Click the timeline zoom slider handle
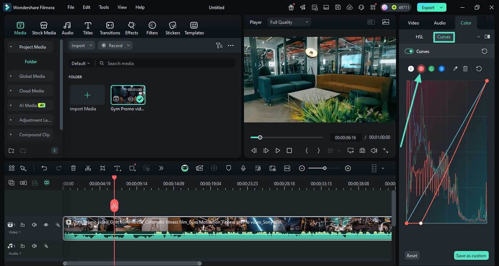The image size is (499, 266). click(x=325, y=168)
